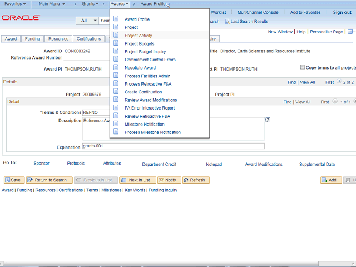Open New Window link
Image resolution: width=356 pixels, height=267 pixels.
280,32
